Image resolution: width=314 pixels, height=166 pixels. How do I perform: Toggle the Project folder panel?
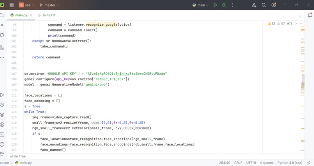point(2,15)
